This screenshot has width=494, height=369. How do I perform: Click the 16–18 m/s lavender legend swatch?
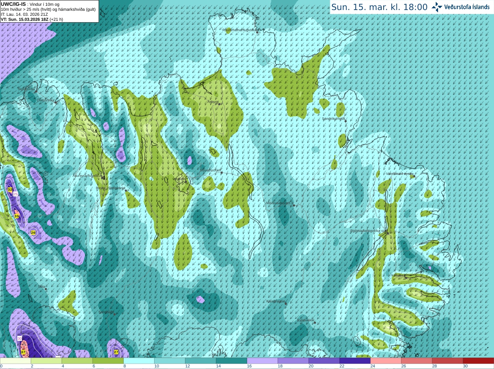point(262,361)
